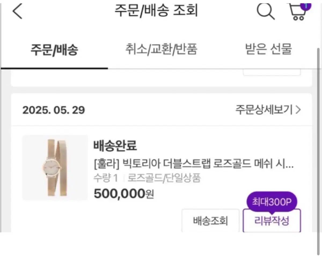322x269 pixels.
Task: Open the 빅토리아 더블스트랩 product title
Action: click(193, 164)
